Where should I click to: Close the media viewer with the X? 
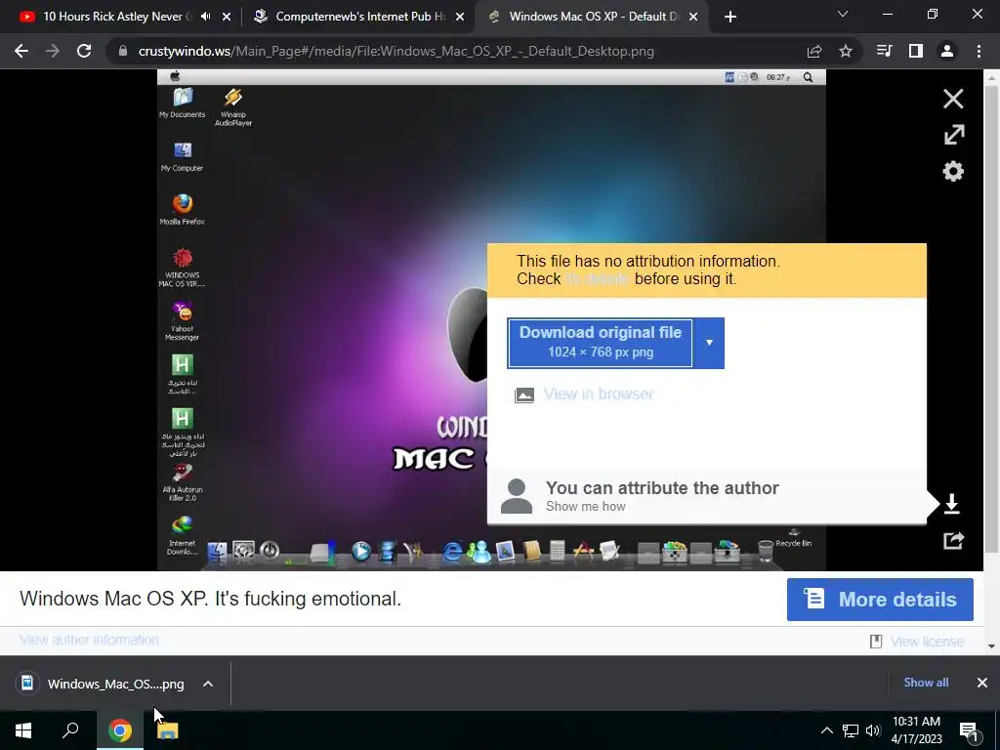tap(953, 99)
